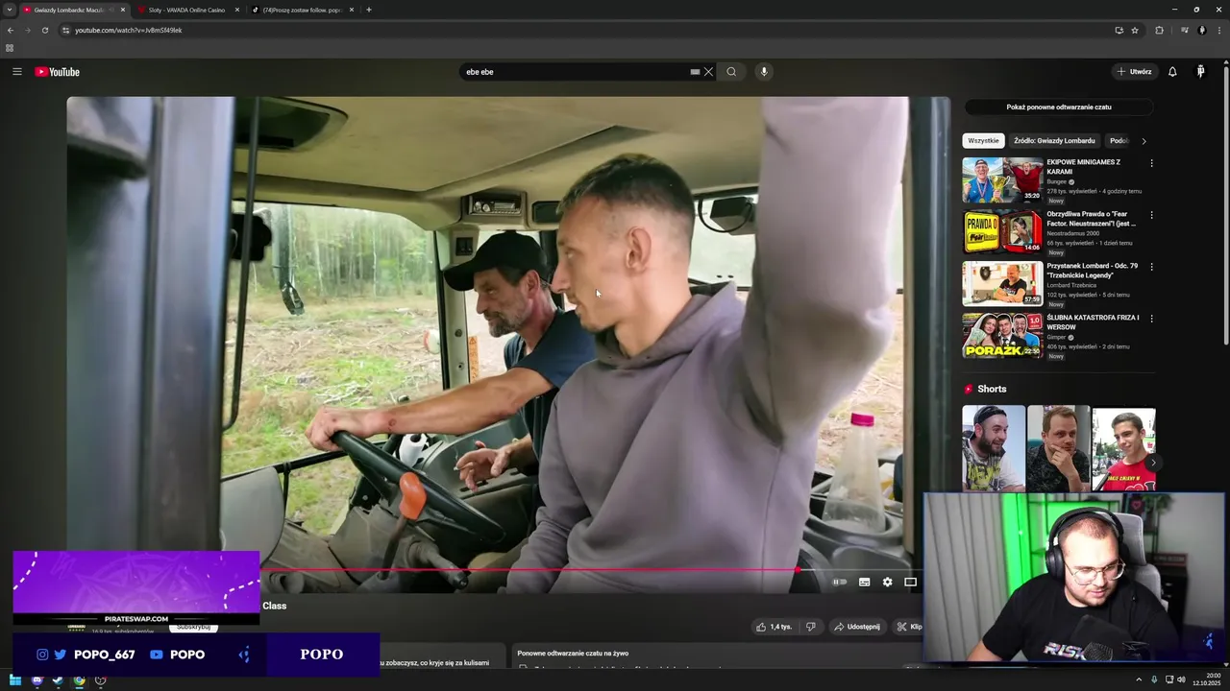
Task: Open the Chrome apps grid shortcut
Action: tap(10, 48)
